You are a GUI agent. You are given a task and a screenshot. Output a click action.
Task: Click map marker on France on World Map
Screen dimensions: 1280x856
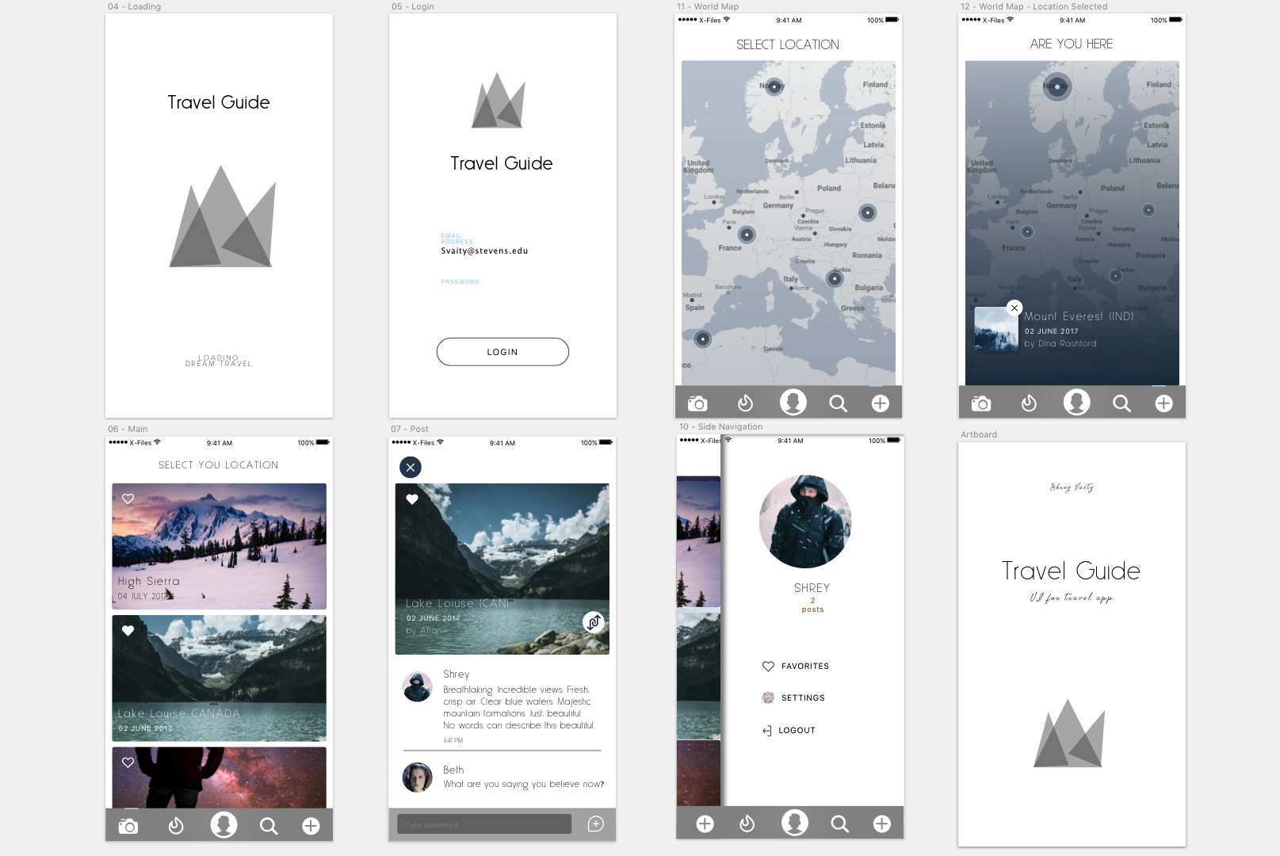[747, 235]
